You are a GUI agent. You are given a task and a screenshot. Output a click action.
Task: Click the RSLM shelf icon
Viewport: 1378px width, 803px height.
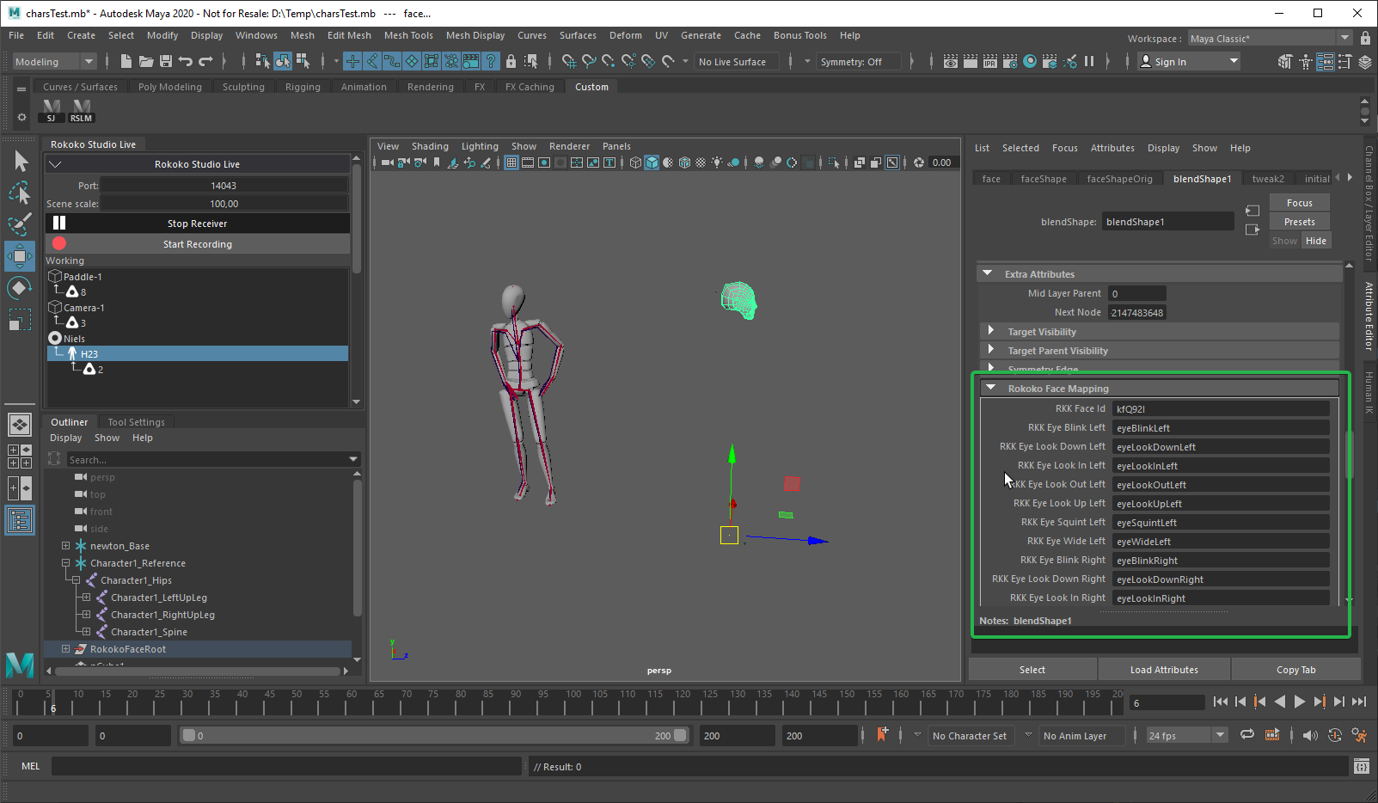point(82,110)
